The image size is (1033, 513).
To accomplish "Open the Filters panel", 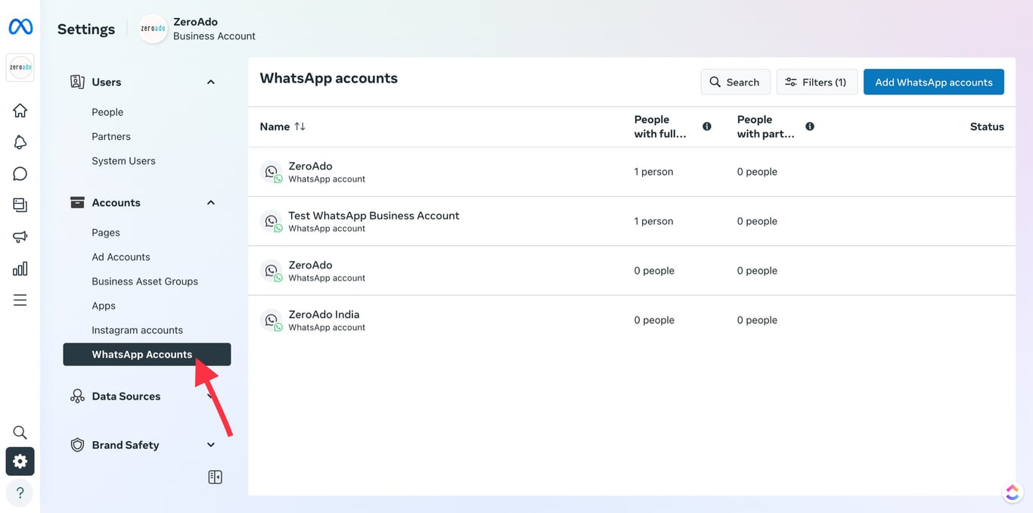I will (817, 82).
